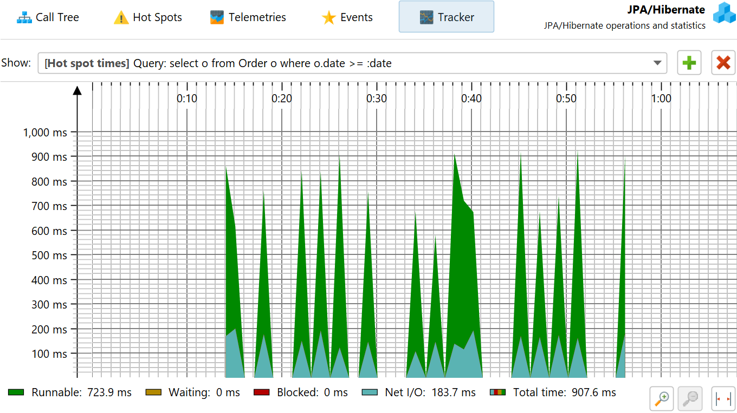
Task: Click the teal Net I/O legend swatch
Action: pos(370,392)
